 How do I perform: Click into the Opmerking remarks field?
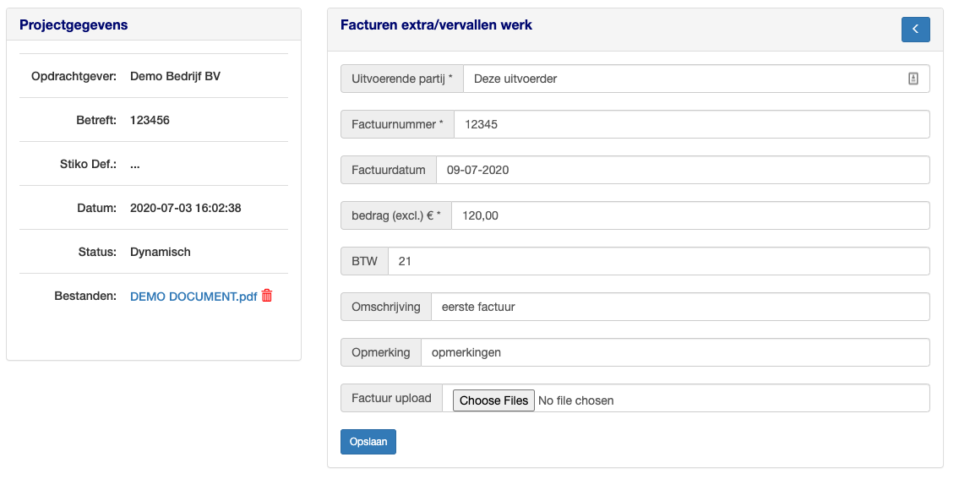click(675, 352)
